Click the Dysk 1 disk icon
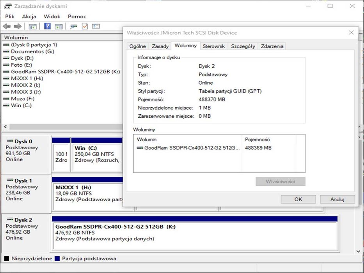364x273 pixels. [x=10, y=180]
